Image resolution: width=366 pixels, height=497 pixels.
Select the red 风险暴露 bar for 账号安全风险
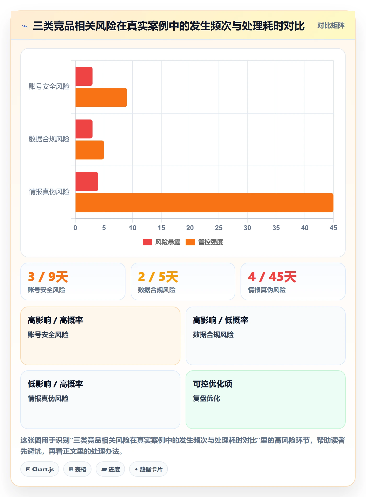84,76
